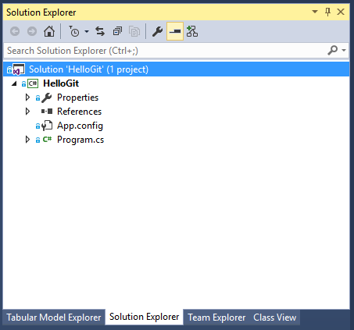Click the wrench icon beside Properties

[47, 98]
